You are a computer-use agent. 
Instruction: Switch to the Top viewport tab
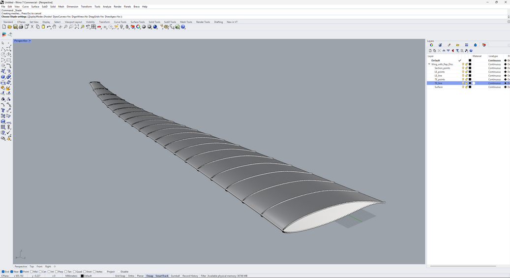31,266
